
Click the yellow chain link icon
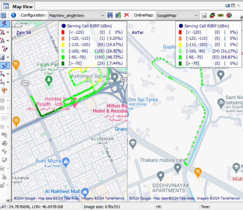point(221,15)
